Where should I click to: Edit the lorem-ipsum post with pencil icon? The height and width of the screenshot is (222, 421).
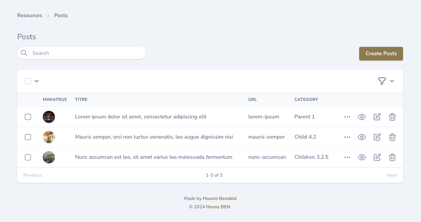(x=377, y=117)
